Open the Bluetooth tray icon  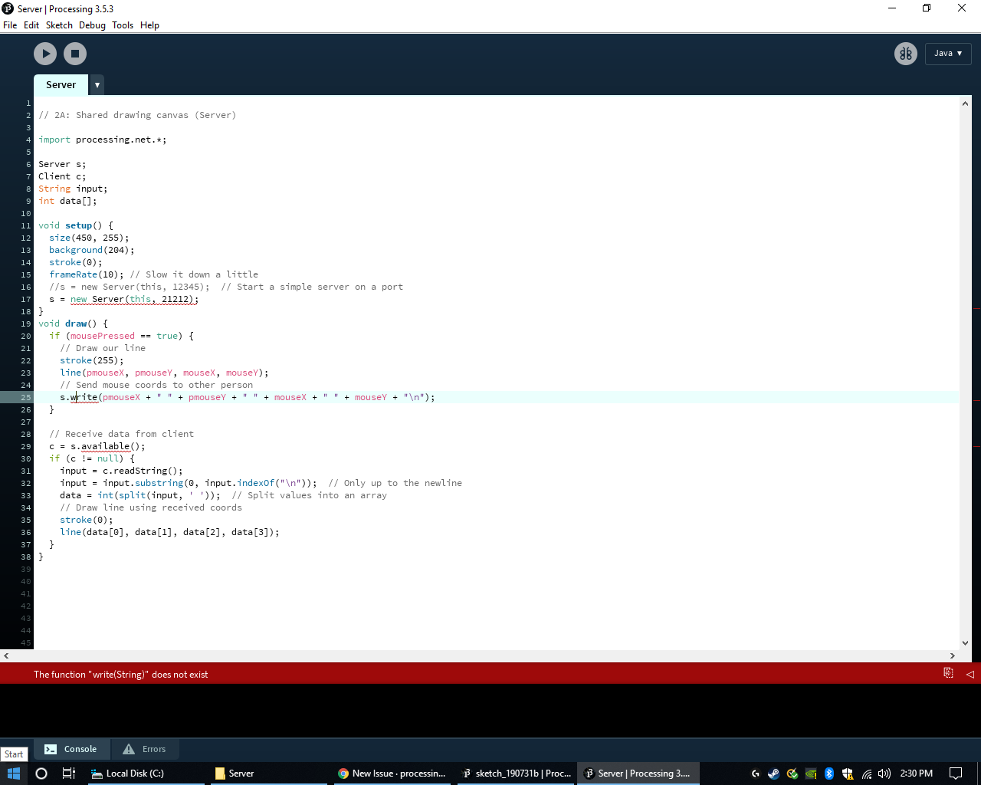tap(828, 774)
